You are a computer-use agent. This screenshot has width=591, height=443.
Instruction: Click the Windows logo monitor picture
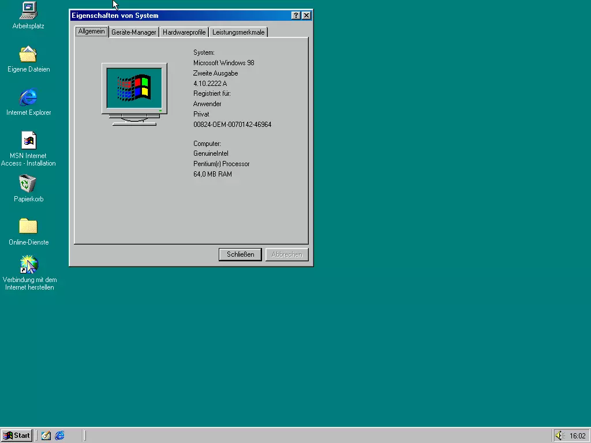coord(134,94)
